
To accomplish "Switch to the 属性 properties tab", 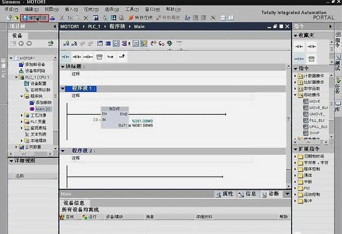I will pos(224,194).
